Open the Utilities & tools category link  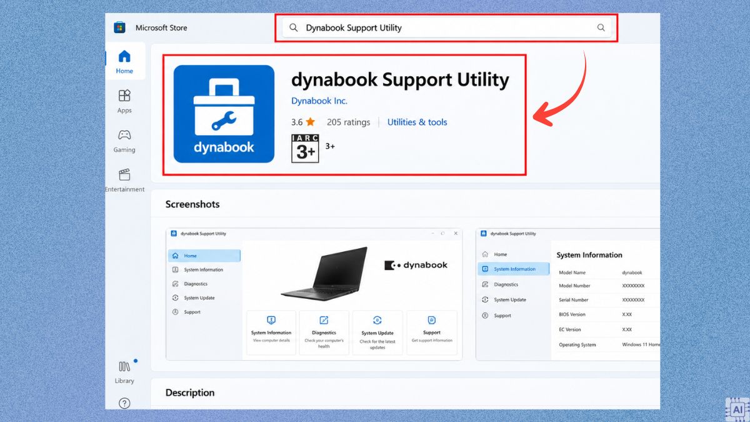point(417,122)
